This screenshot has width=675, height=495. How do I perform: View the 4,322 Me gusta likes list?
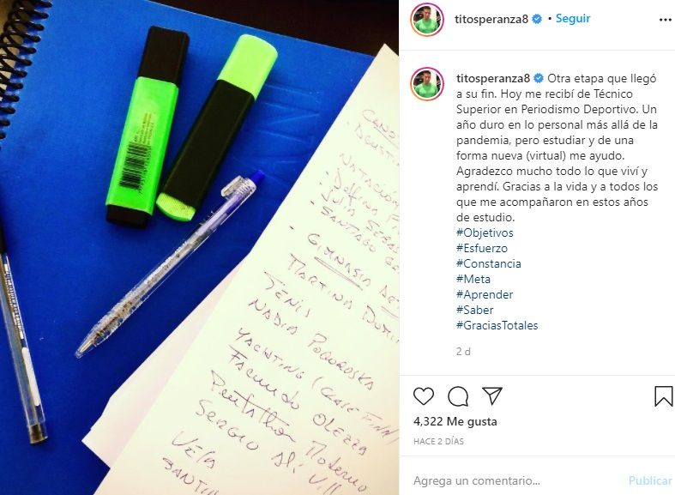click(455, 421)
